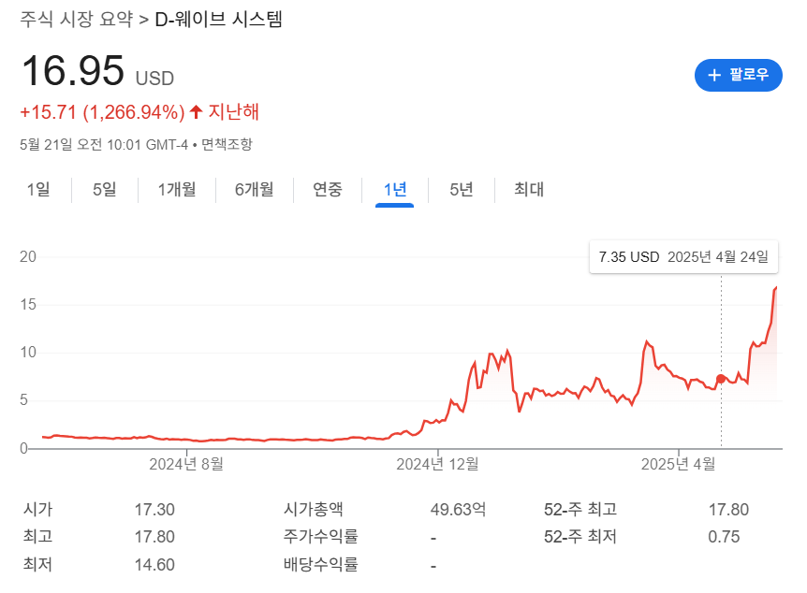Click the 배당수익률 label

coord(320,565)
